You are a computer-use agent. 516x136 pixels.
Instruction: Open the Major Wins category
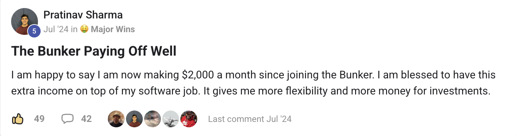113,29
